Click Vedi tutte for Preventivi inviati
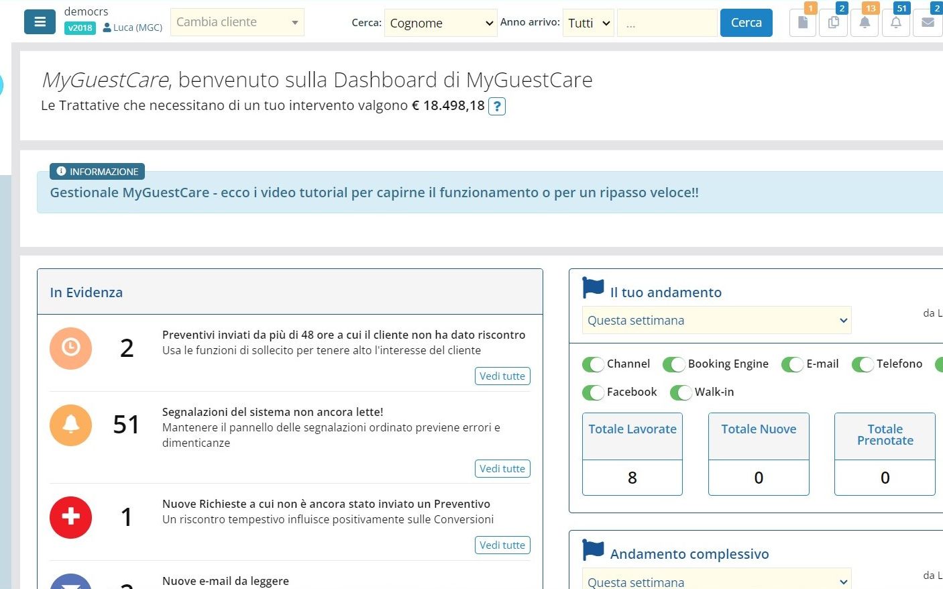Image resolution: width=943 pixels, height=589 pixels. pos(502,376)
